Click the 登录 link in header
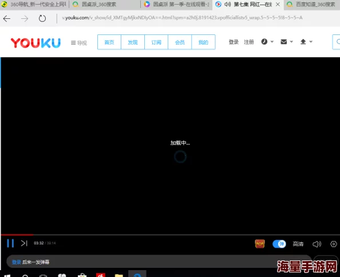Viewport: 340px width, 277px height. (x=234, y=42)
